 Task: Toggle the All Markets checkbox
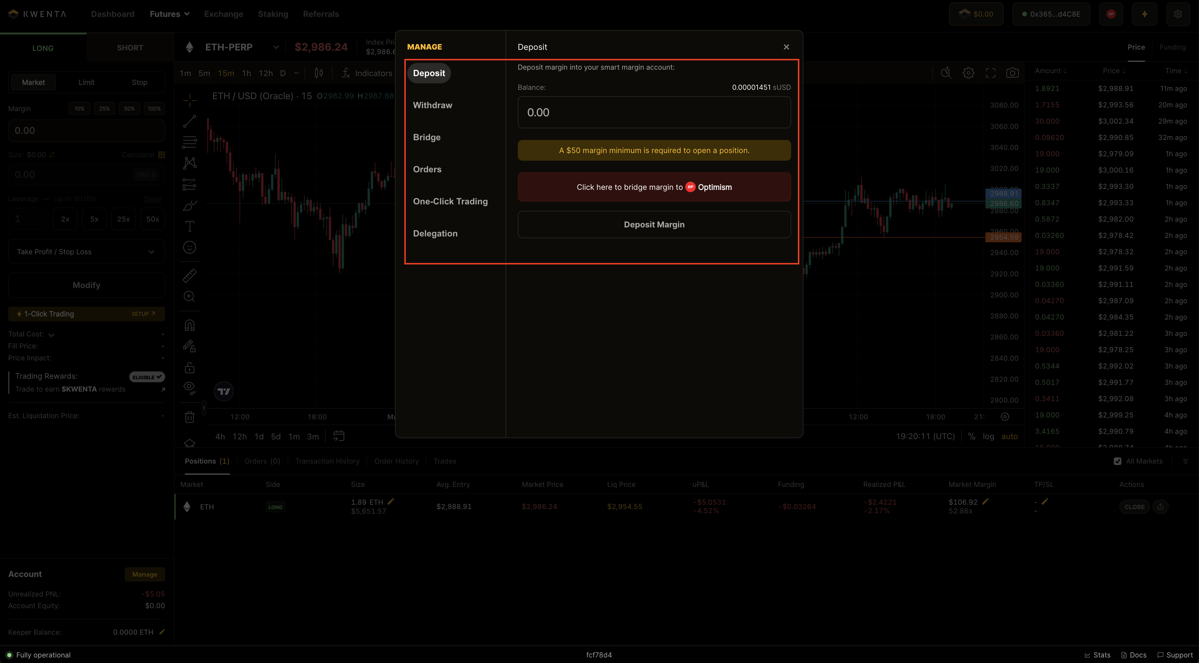[1118, 461]
